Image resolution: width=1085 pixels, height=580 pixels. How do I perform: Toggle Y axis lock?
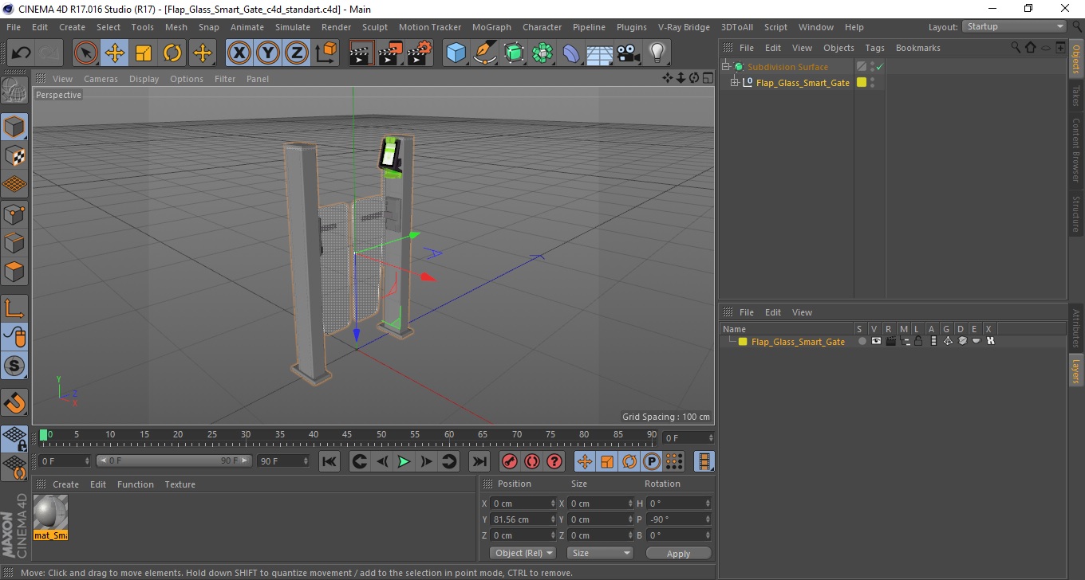268,53
